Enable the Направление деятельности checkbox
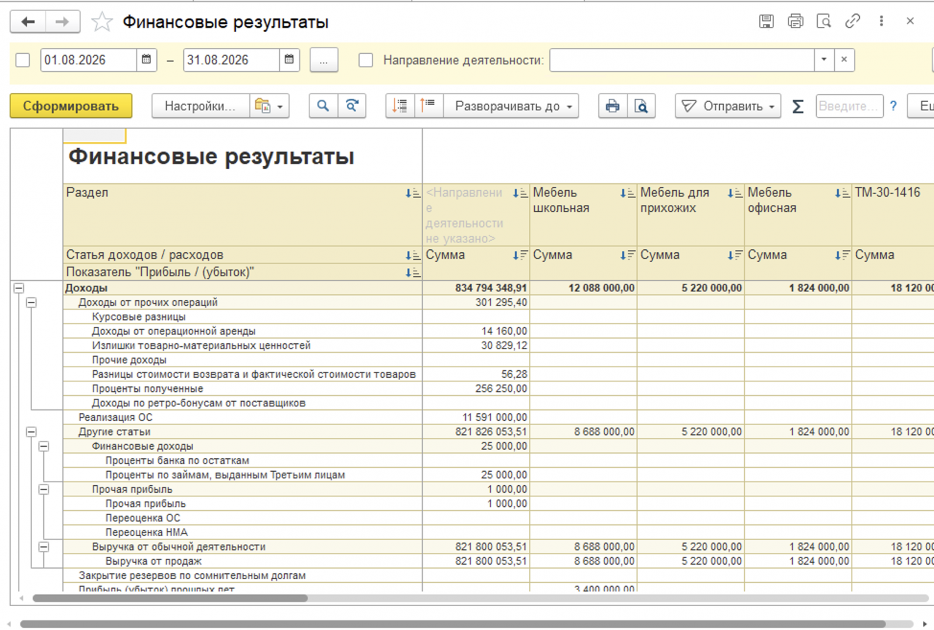Viewport: 934px width, 630px height. coord(366,60)
